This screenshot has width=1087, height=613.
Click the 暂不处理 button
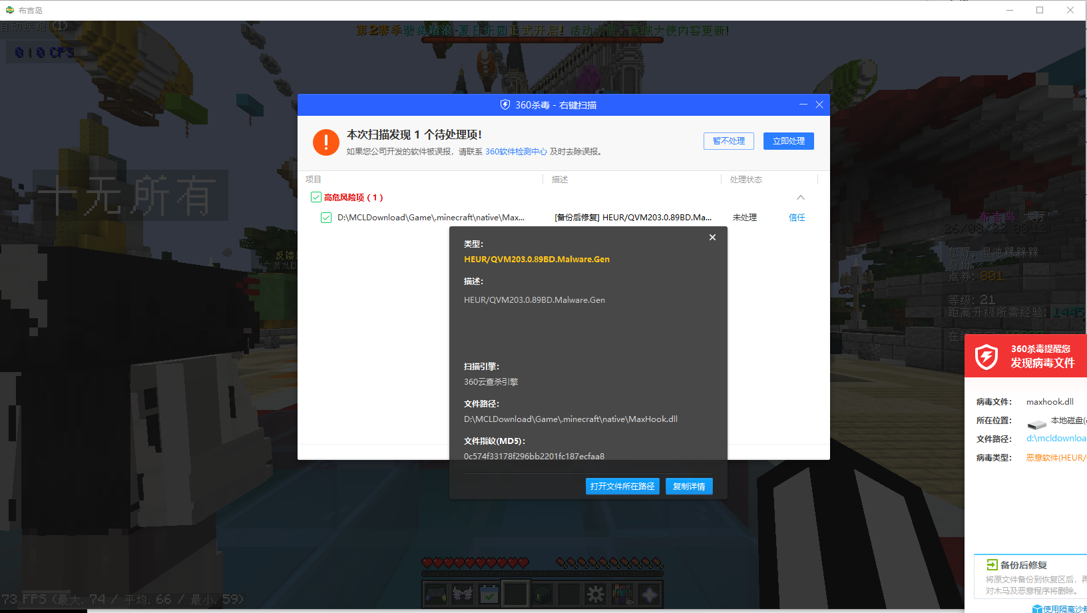[729, 141]
